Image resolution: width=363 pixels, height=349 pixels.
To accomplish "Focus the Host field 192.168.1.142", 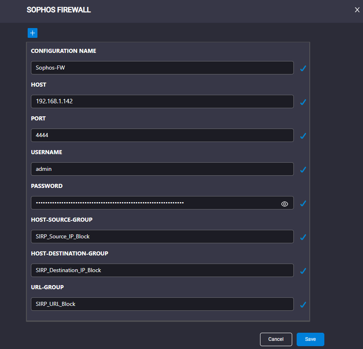I will pos(162,101).
